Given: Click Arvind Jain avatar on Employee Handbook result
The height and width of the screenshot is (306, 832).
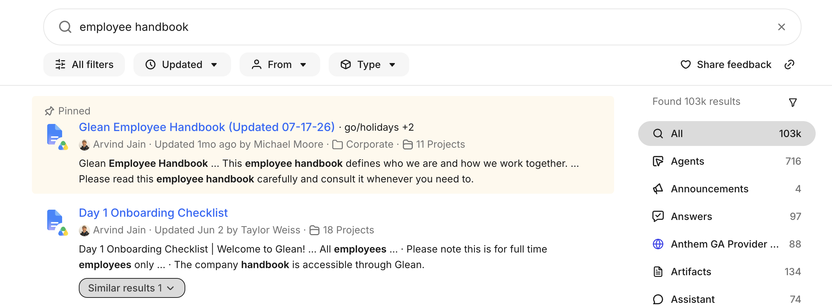Looking at the screenshot, I should pyautogui.click(x=84, y=144).
